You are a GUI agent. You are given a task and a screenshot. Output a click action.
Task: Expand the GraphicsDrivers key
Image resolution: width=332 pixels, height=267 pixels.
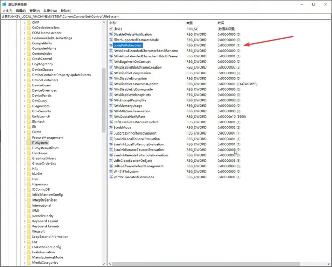pos(24,158)
